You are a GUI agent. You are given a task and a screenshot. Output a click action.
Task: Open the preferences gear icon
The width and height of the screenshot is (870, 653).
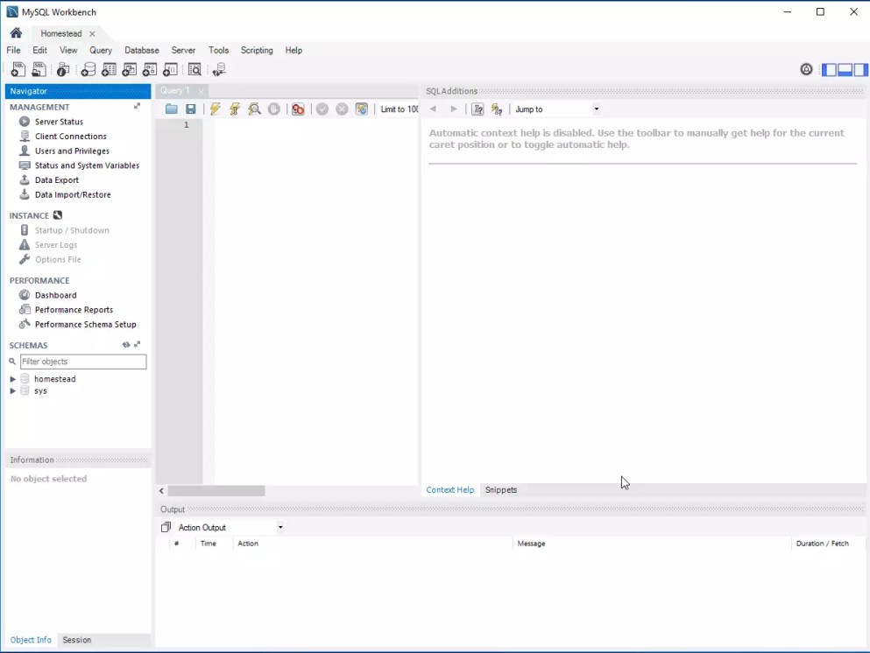[806, 69]
